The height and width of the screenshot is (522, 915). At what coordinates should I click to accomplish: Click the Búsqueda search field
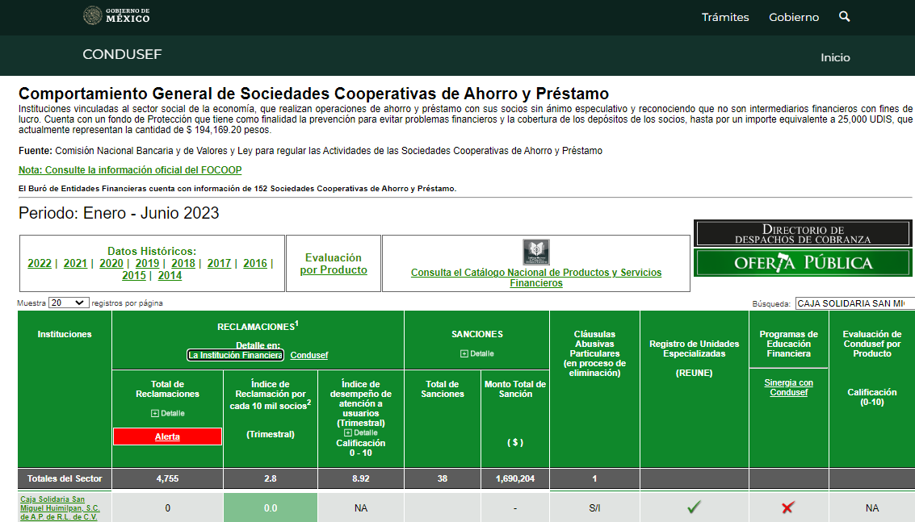pyautogui.click(x=854, y=303)
